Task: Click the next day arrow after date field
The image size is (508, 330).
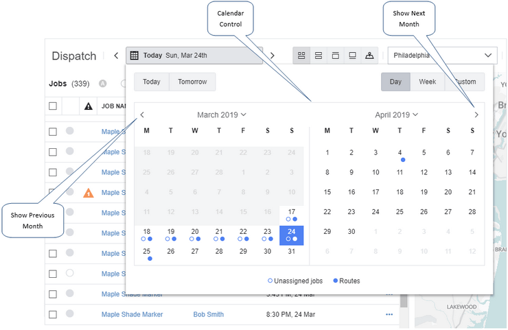Action: [272, 56]
